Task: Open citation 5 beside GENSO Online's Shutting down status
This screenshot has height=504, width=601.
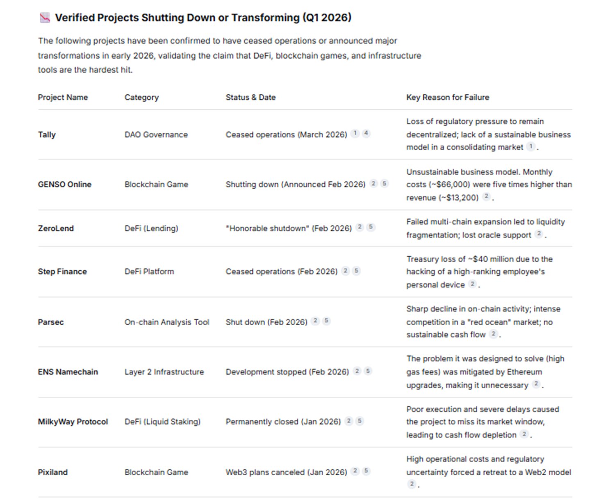Action: click(x=384, y=183)
